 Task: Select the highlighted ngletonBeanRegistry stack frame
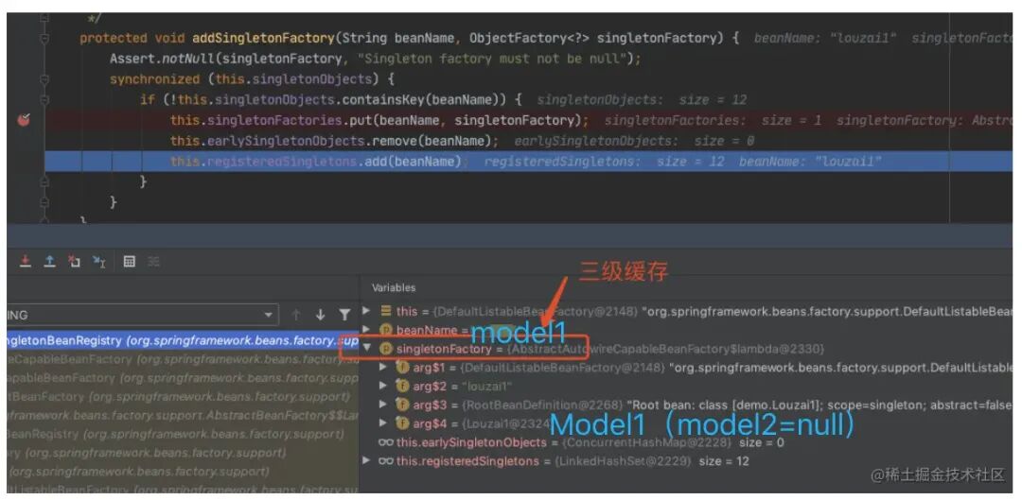[183, 340]
